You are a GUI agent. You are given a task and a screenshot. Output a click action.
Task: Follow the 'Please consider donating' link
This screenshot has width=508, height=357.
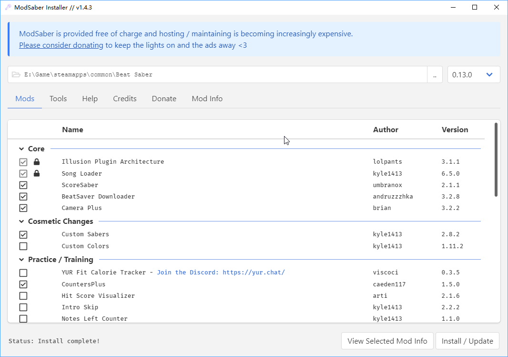click(61, 45)
